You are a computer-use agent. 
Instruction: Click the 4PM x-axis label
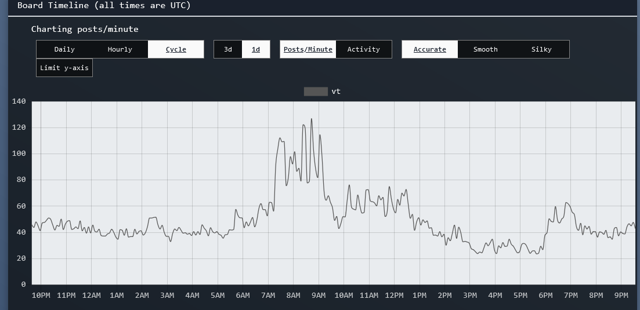coord(495,296)
